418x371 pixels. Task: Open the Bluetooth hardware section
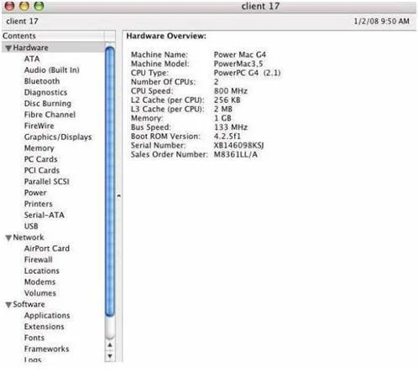(42, 81)
